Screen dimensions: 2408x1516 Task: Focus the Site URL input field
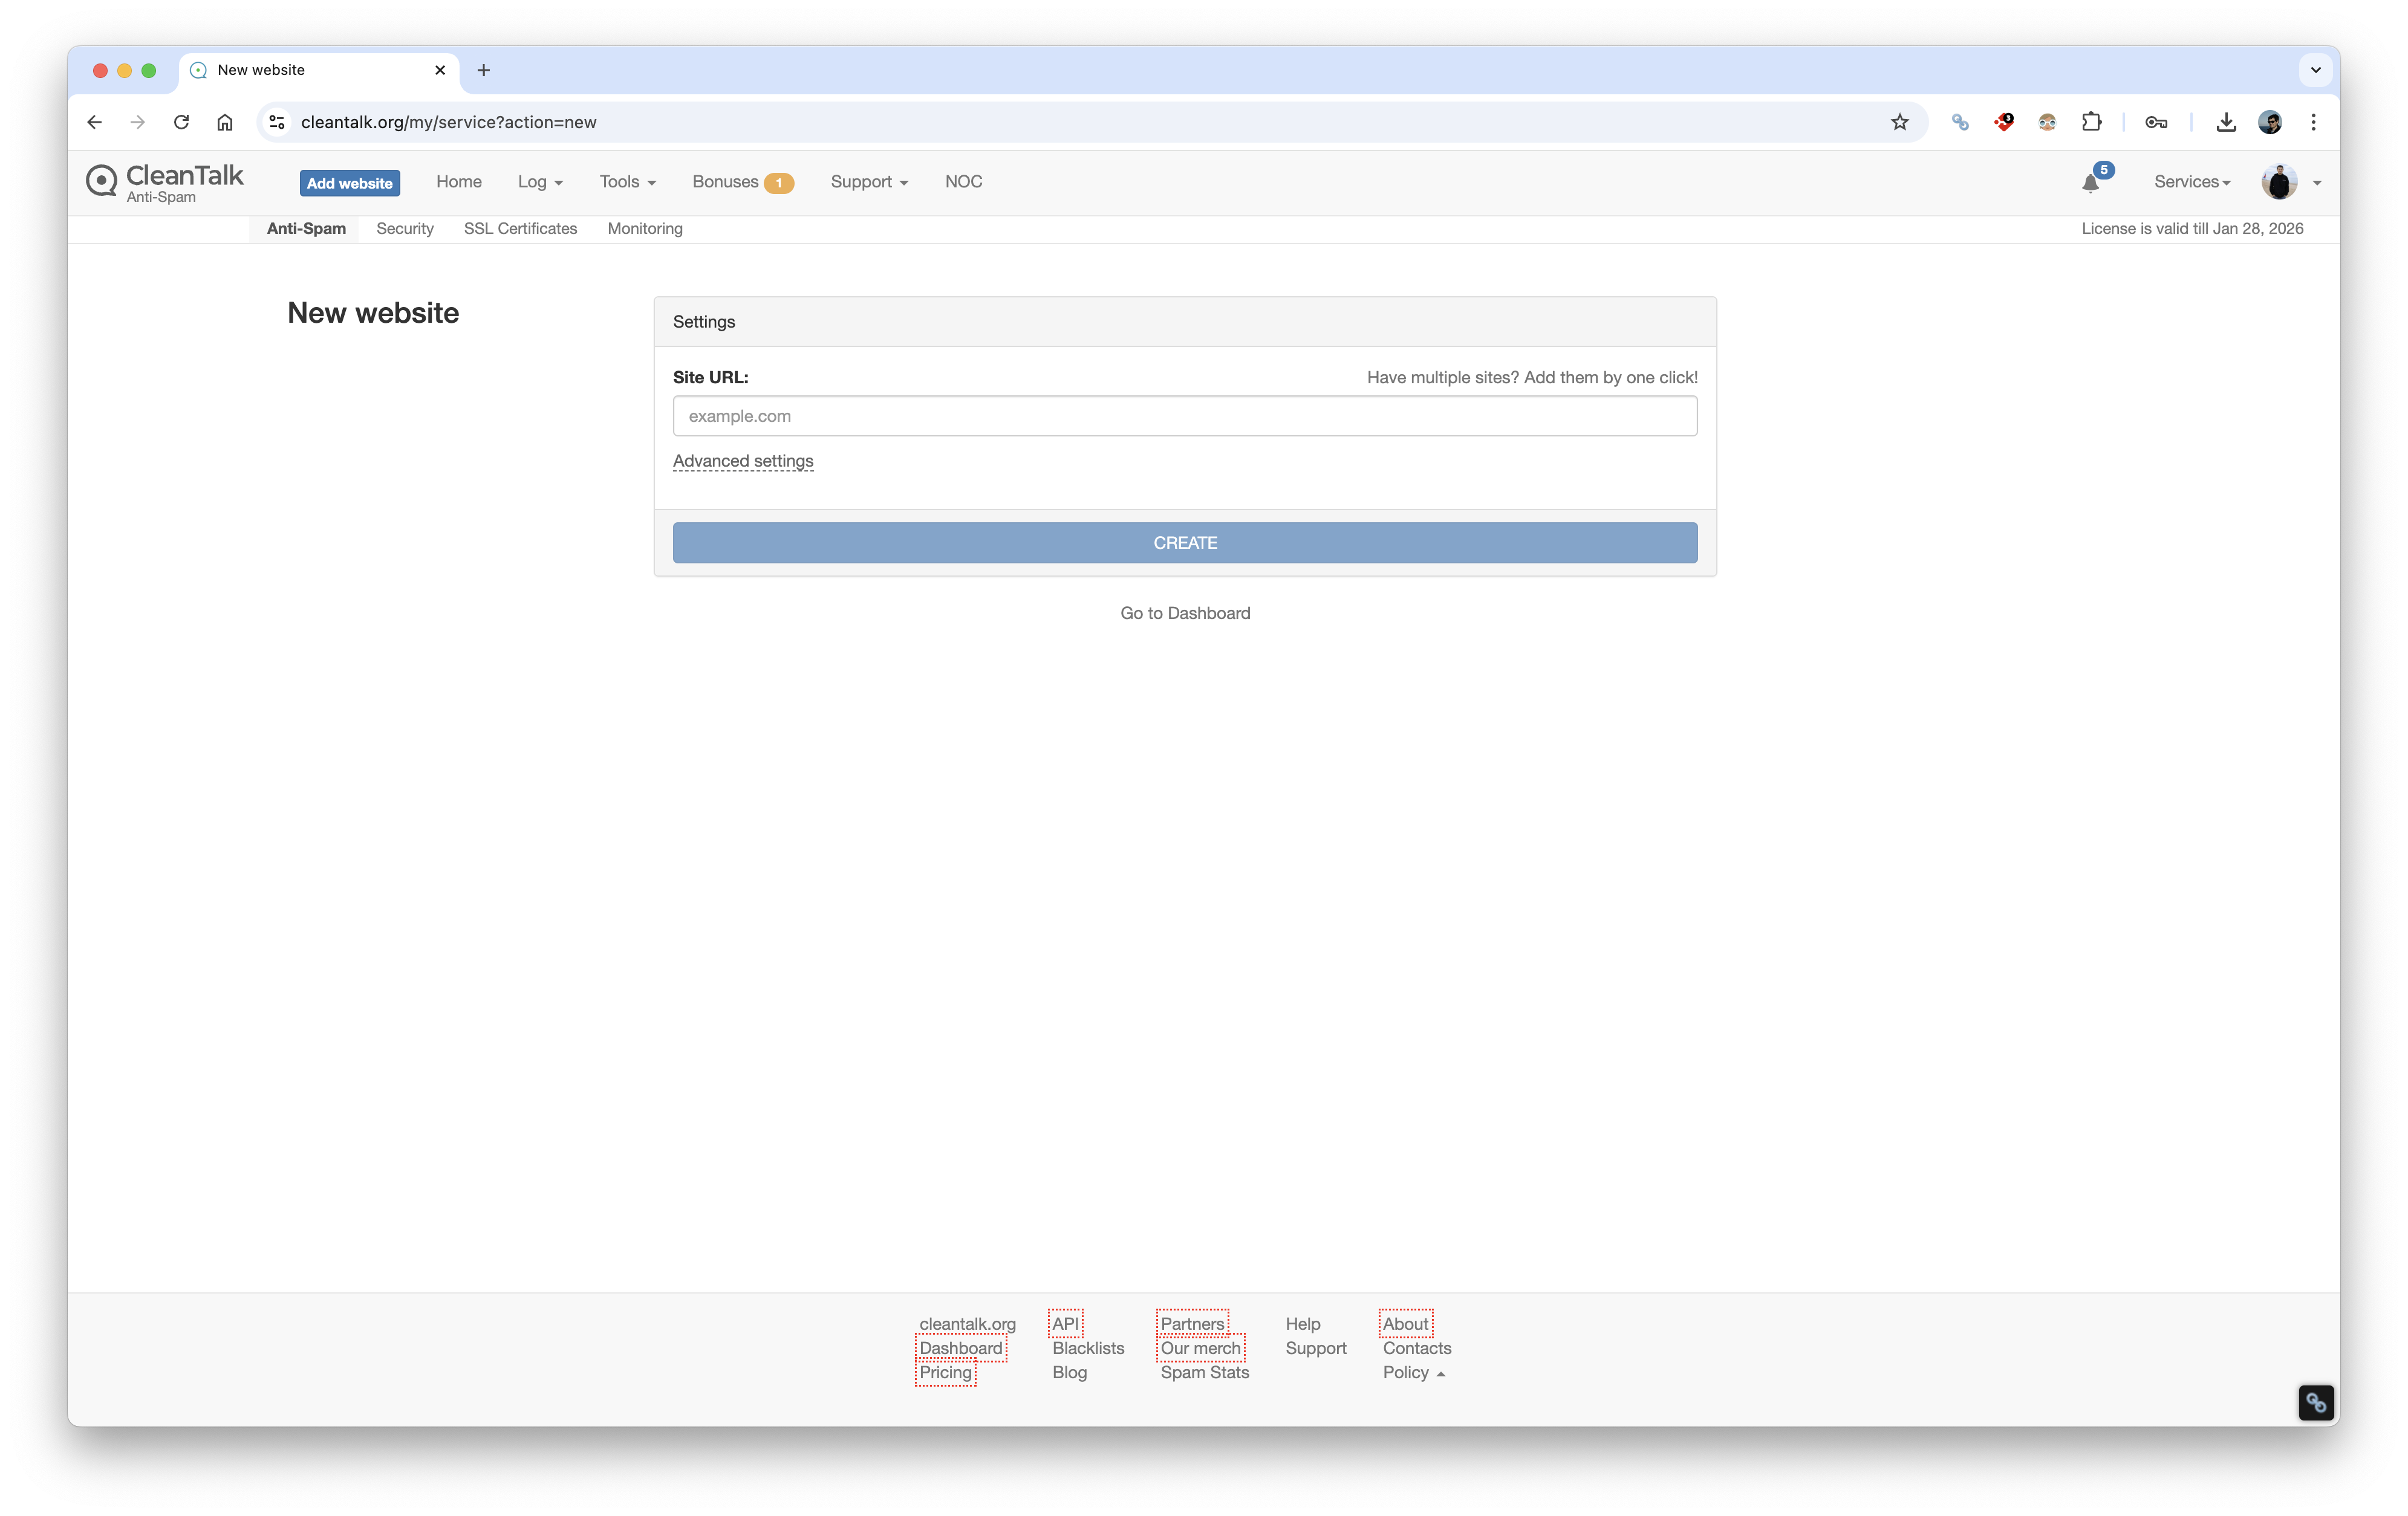tap(1185, 416)
